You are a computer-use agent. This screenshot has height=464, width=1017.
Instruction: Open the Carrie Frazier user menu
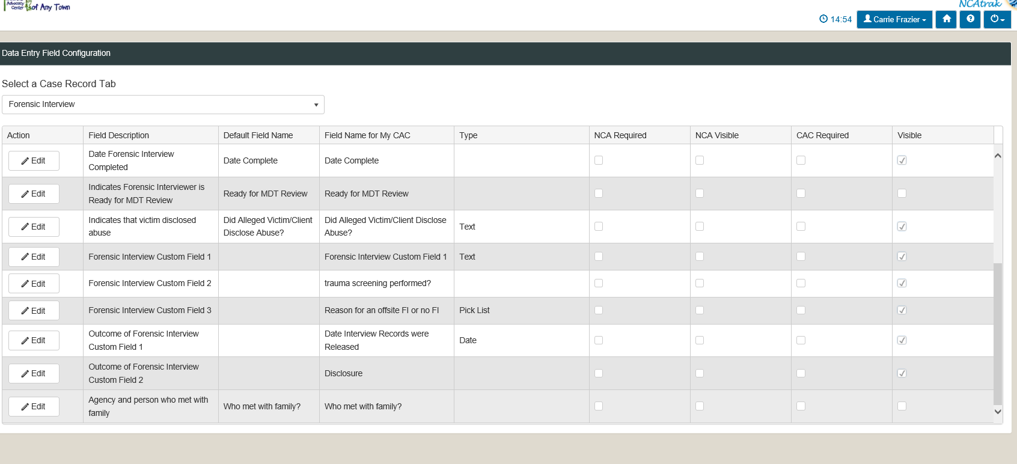[894, 19]
